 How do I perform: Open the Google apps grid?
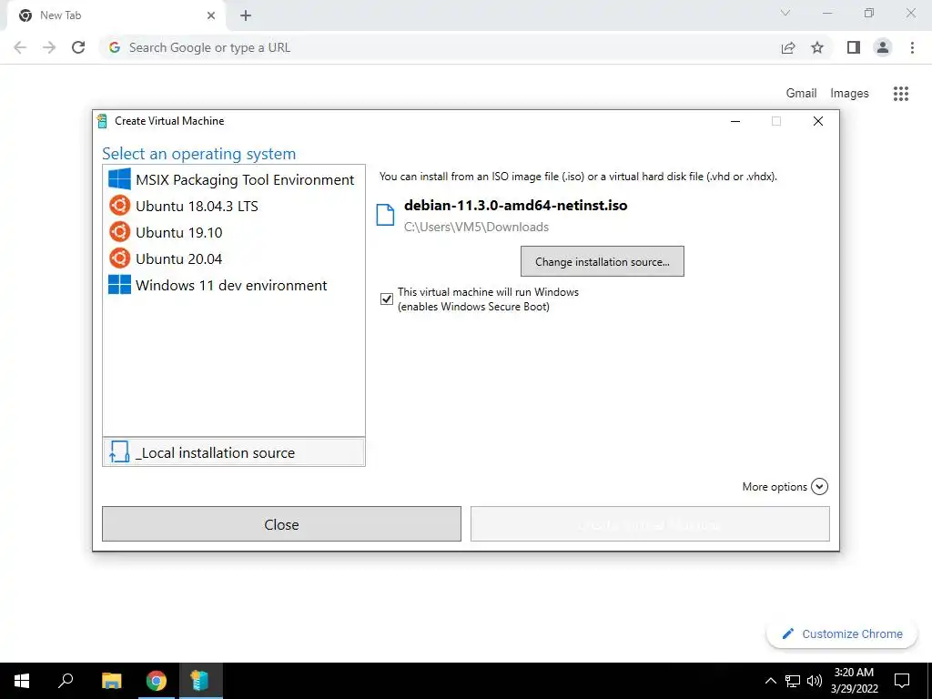pos(900,94)
